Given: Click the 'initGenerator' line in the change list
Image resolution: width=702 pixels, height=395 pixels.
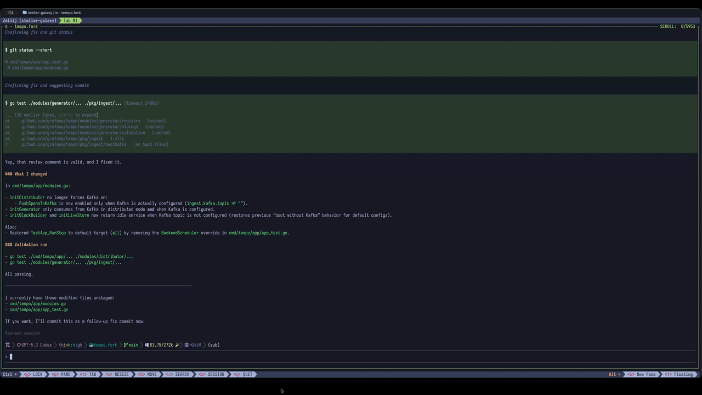Looking at the screenshot, I should click(110, 210).
